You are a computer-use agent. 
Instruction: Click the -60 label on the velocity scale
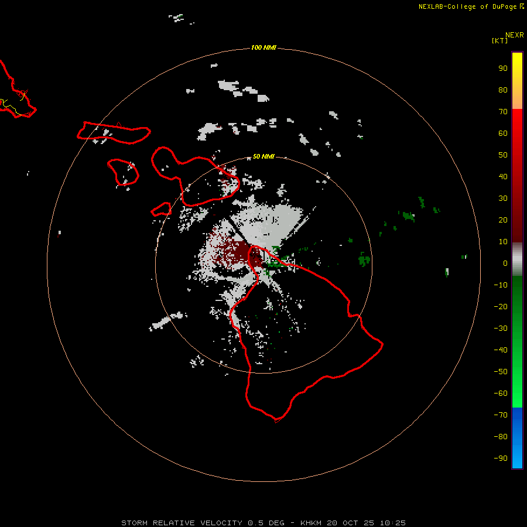(x=501, y=393)
